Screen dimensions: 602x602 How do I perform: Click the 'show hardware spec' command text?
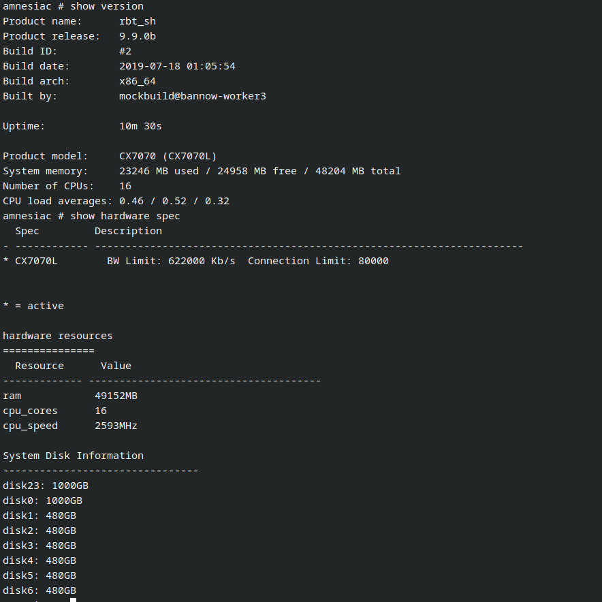(125, 216)
